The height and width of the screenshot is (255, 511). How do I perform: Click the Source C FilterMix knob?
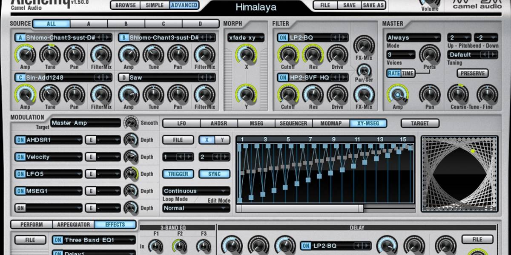[101, 94]
